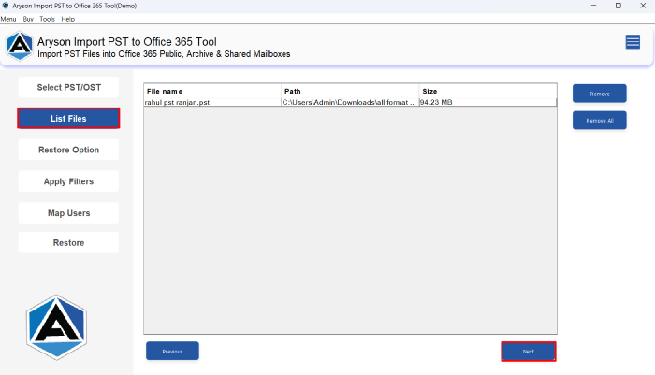Click the 94.23 MB size cell
The image size is (655, 375).
(x=488, y=102)
